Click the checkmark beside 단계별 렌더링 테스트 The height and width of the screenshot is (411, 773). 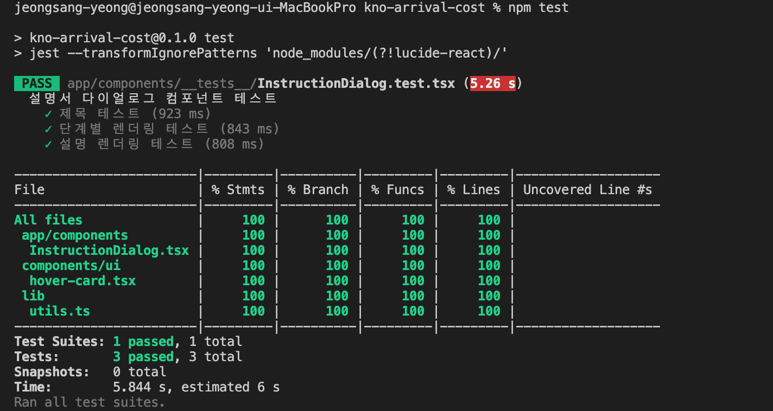point(48,129)
